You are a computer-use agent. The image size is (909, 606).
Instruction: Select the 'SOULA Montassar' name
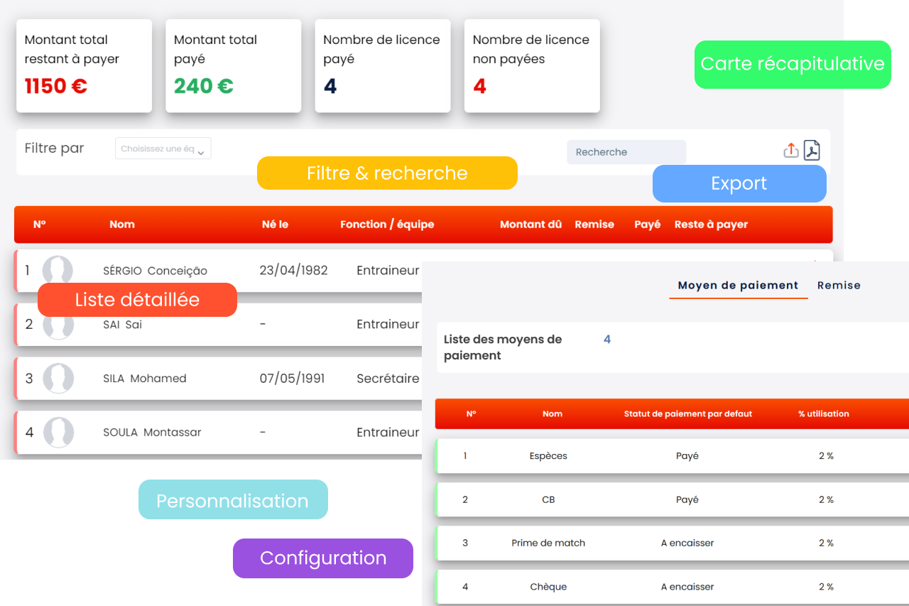pos(152,433)
